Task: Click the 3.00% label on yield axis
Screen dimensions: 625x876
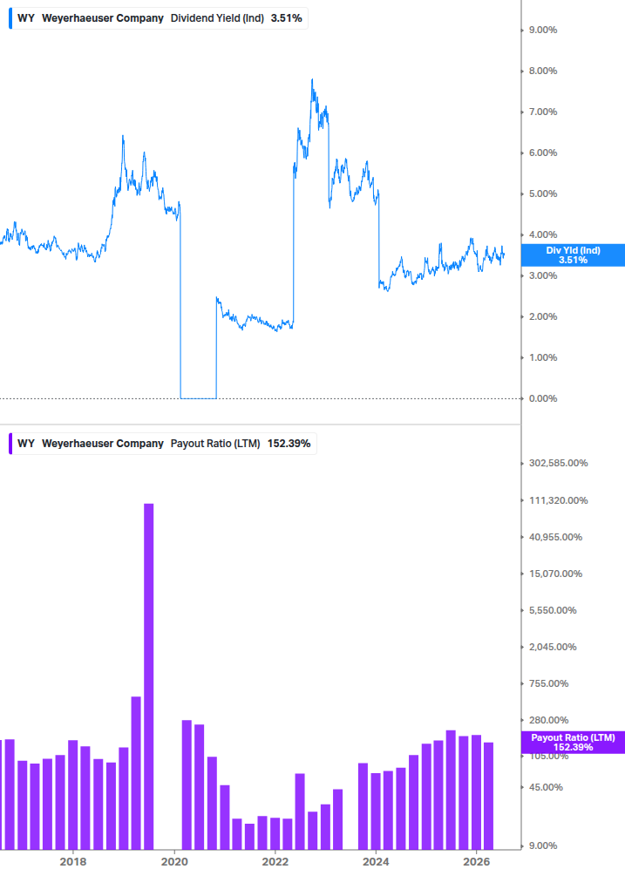Action: click(543, 275)
